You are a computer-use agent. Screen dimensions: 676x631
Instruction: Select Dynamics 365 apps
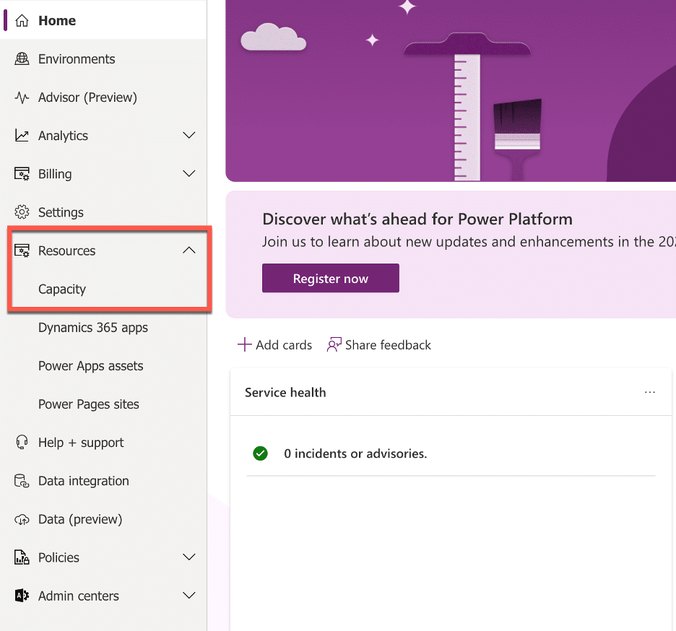[x=103, y=327]
